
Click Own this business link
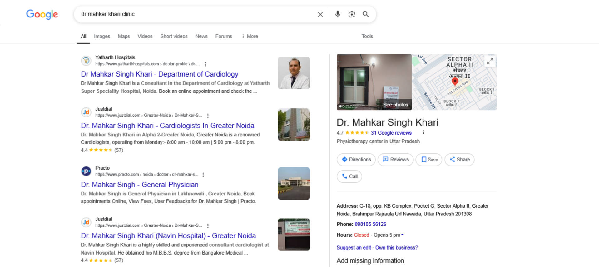(x=397, y=248)
